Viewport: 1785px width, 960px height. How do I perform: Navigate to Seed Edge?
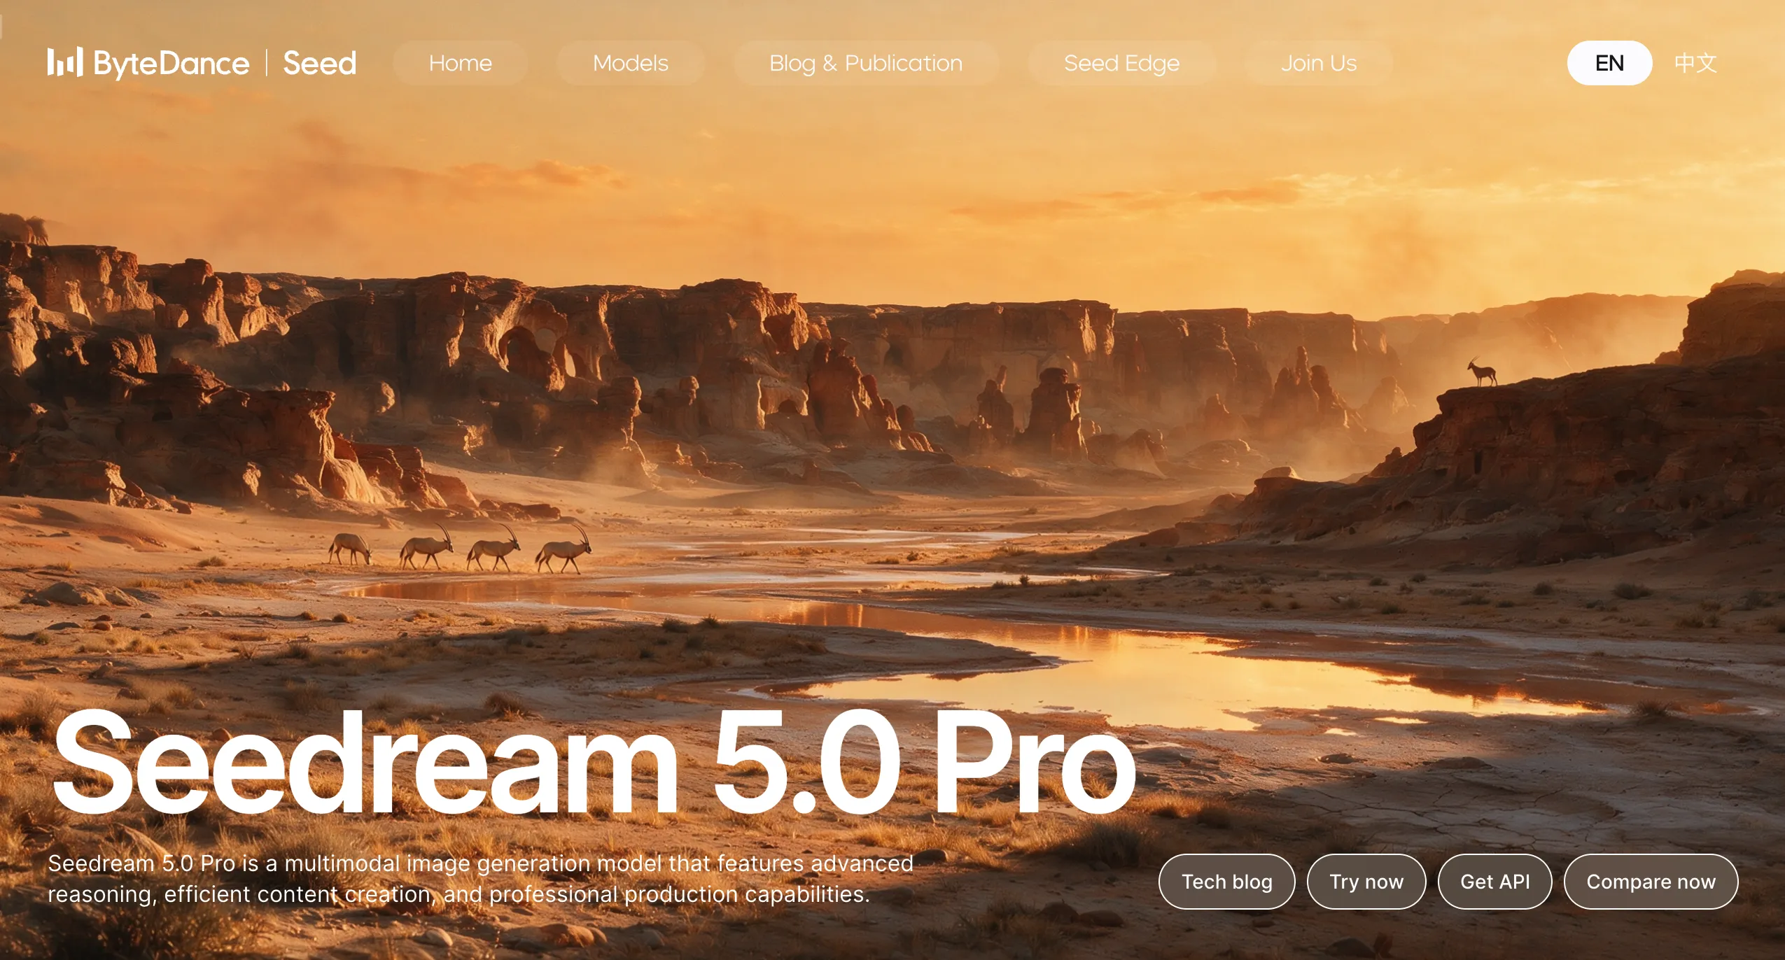coord(1121,63)
